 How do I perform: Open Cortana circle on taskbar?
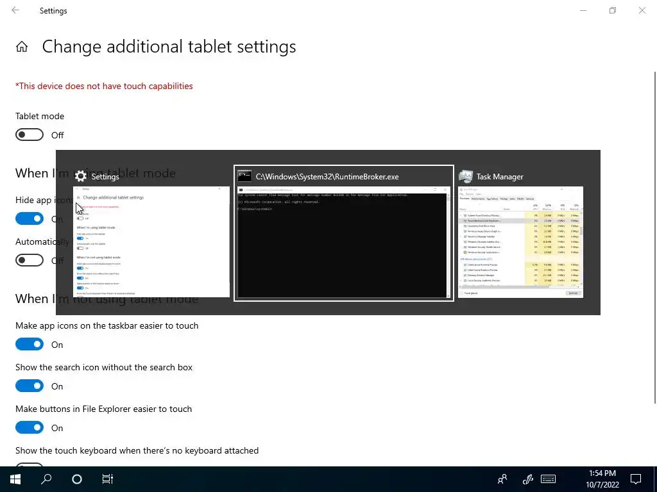pos(77,479)
